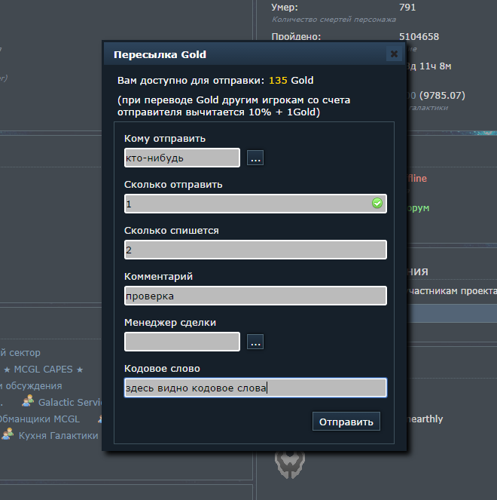This screenshot has width=497, height=500.
Task: Click the Galactic Service link text
Action: (69, 402)
